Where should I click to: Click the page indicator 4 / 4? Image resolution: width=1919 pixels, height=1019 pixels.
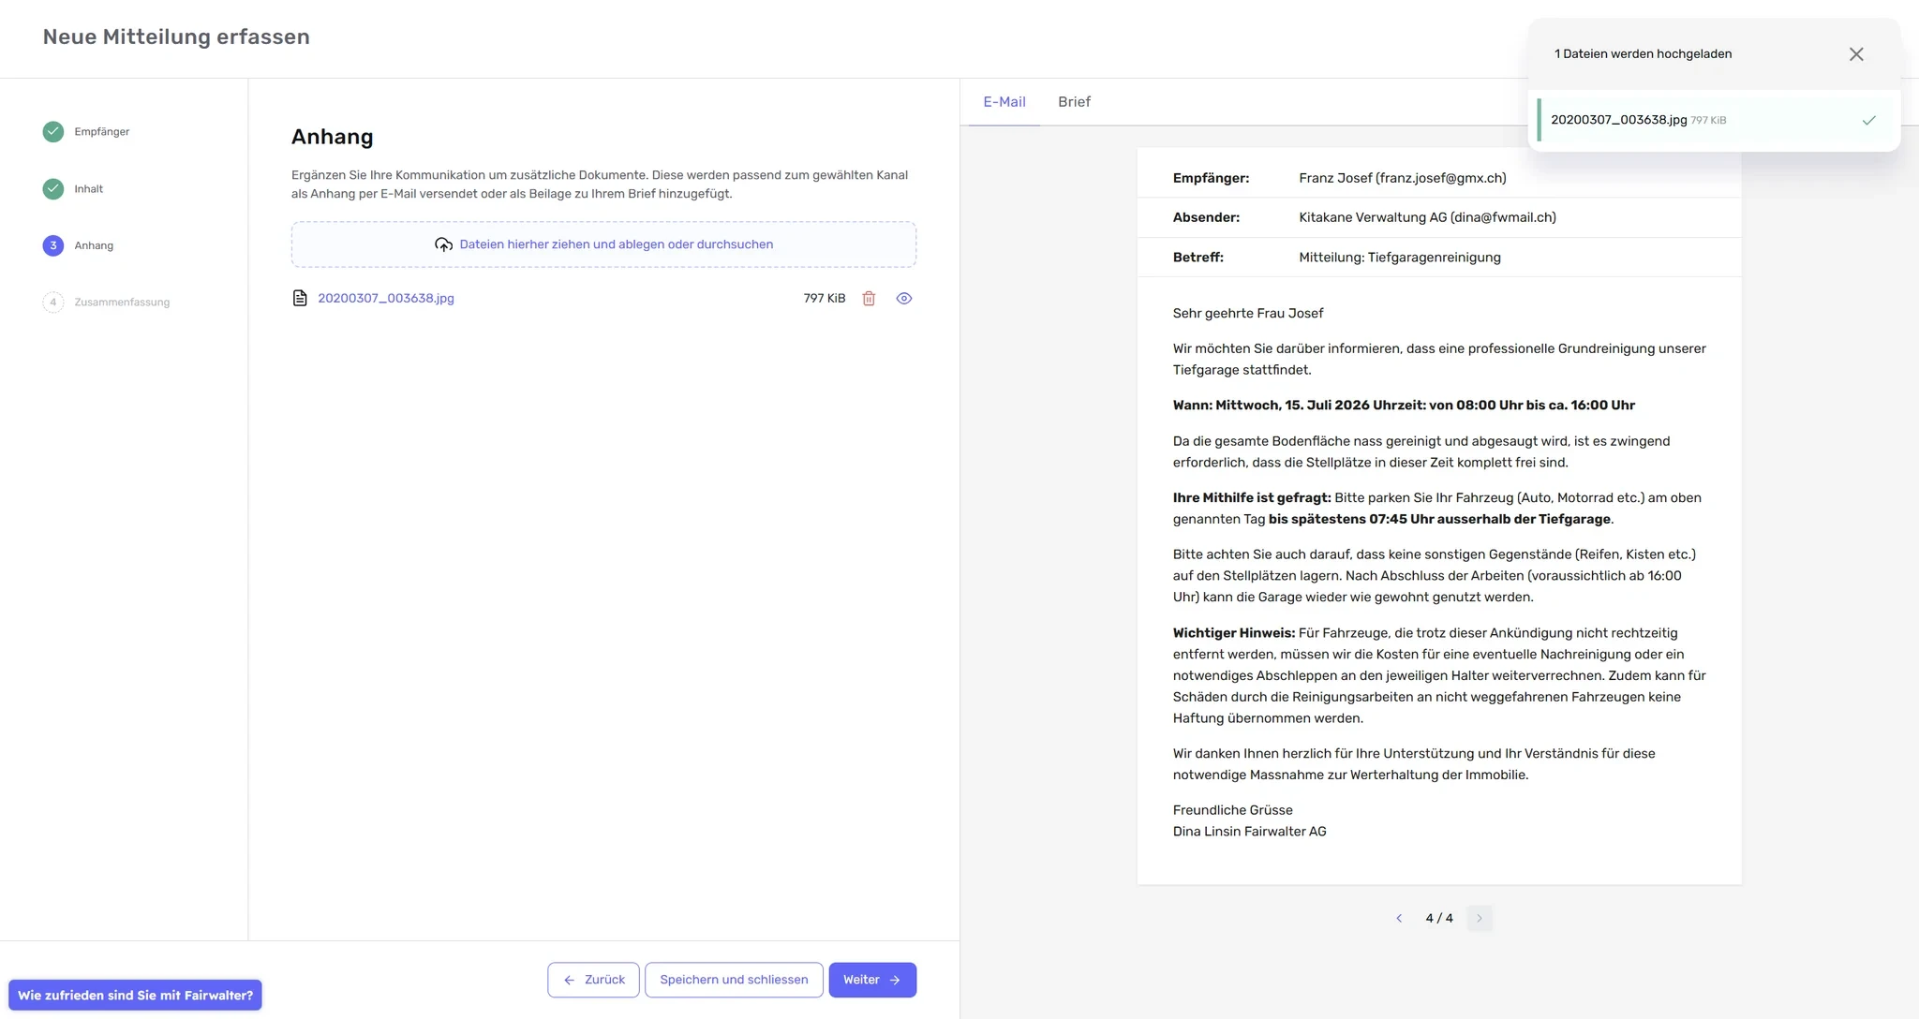coord(1439,918)
